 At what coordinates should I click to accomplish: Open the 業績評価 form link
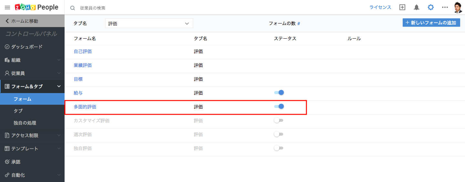tap(83, 65)
